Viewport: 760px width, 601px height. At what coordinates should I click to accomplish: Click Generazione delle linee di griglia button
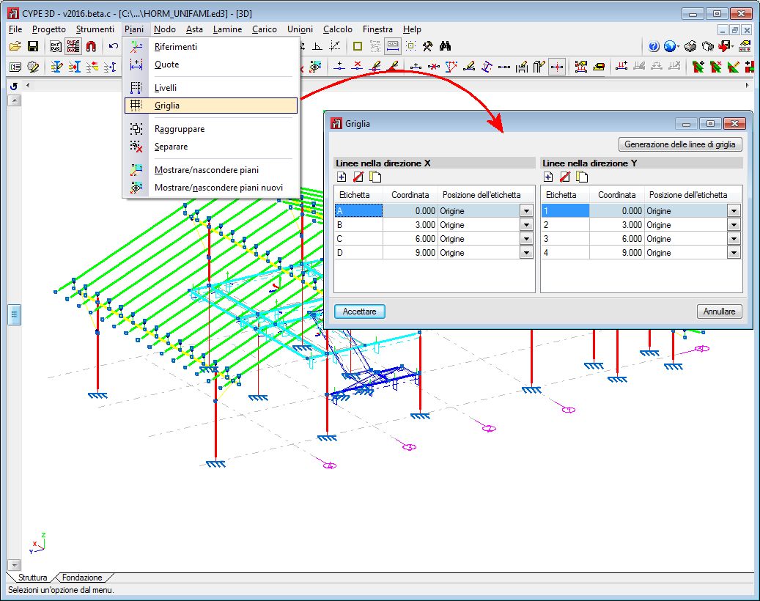680,144
